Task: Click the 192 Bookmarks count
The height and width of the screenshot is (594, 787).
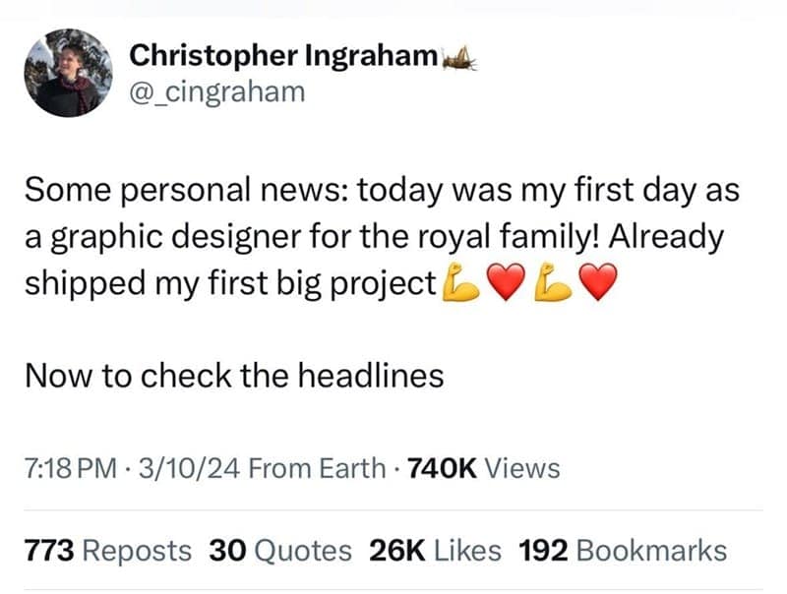Action: tap(622, 551)
